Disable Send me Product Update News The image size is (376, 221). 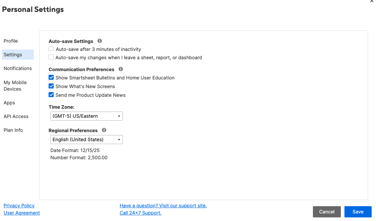tap(51, 95)
